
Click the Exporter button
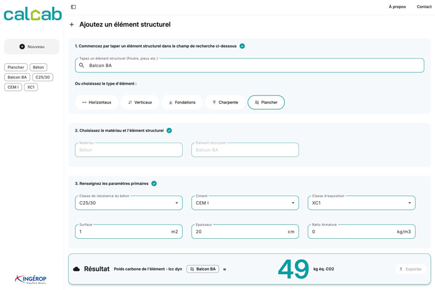411,269
